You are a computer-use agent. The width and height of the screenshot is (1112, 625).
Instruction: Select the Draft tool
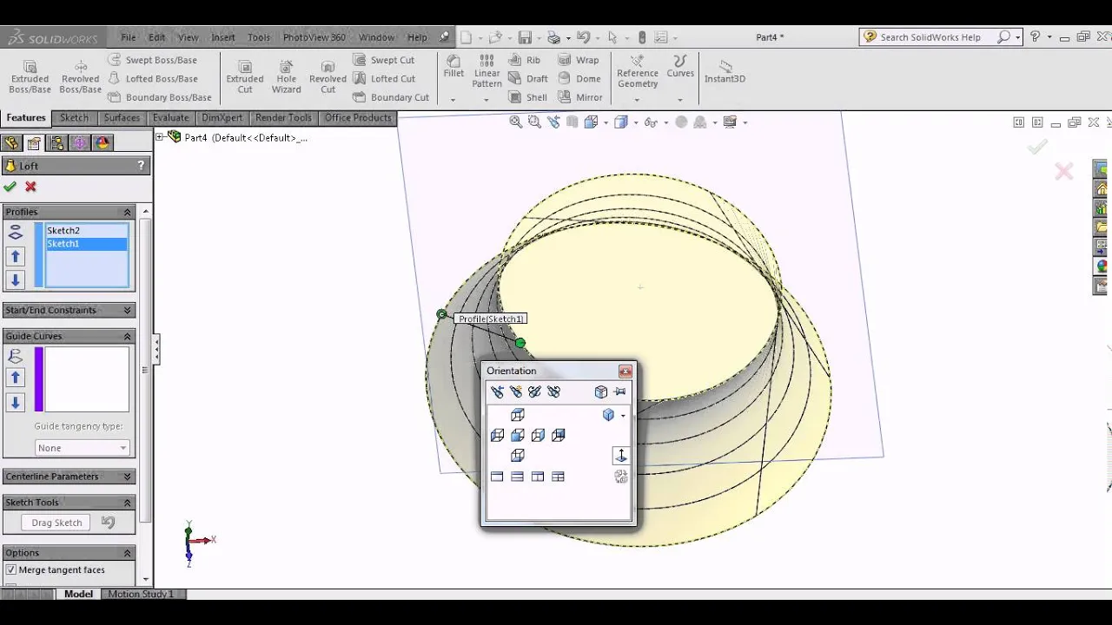pyautogui.click(x=527, y=78)
